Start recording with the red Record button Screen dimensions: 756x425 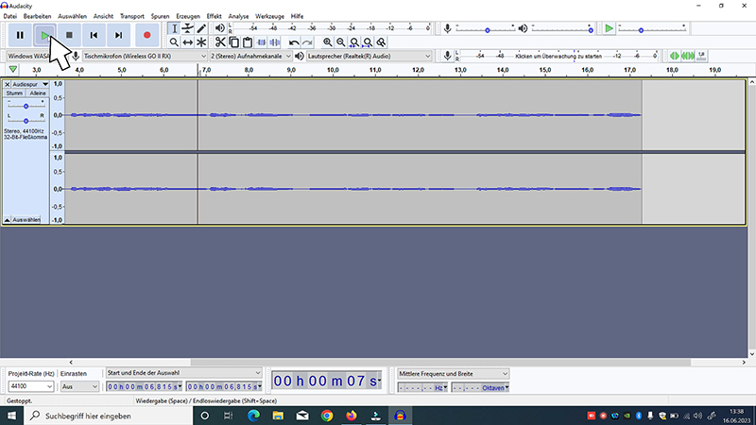[x=146, y=35]
